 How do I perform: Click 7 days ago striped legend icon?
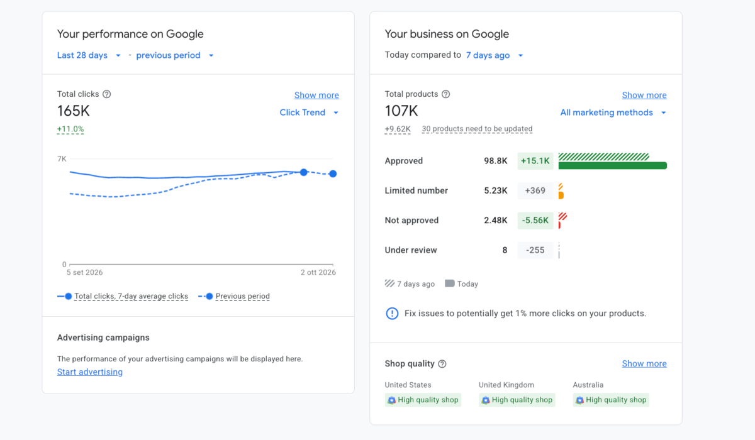click(x=390, y=283)
